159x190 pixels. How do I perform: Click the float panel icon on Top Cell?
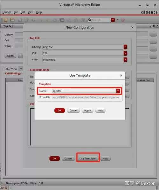(x=154, y=26)
